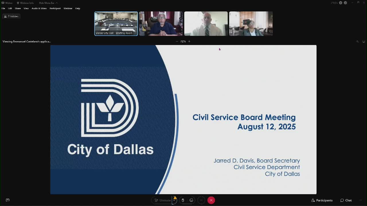Click the Viewing Emmanuel Castelano's application label
This screenshot has width=367, height=206.
coord(27,41)
